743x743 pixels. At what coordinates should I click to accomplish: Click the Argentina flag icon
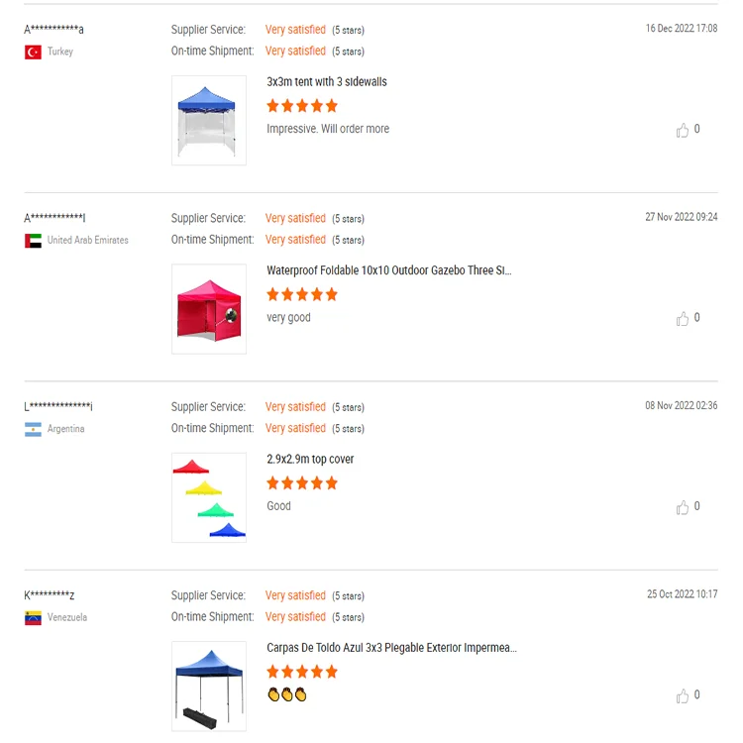(33, 429)
